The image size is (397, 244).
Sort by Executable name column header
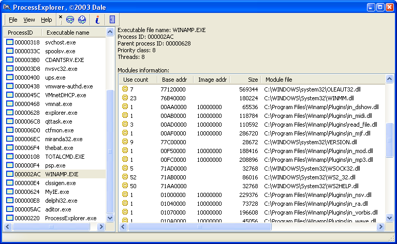[x=73, y=33]
